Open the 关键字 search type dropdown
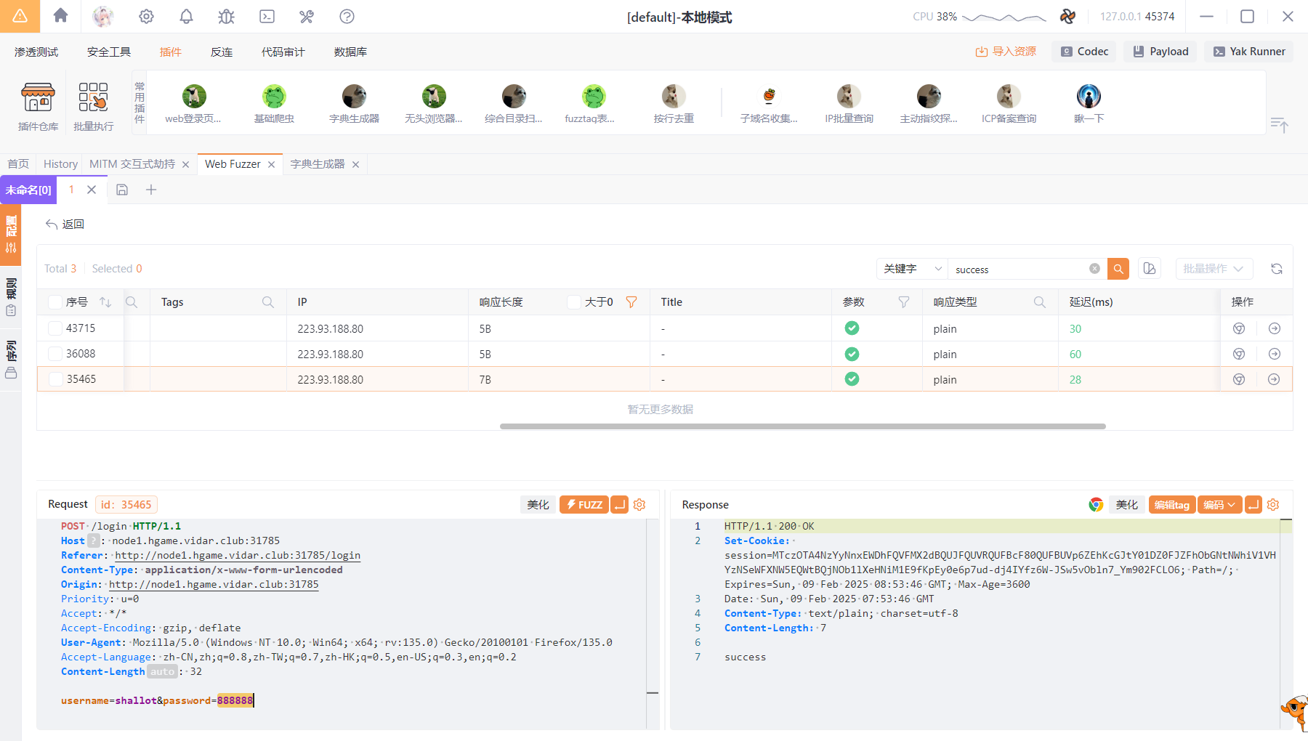1308x741 pixels. point(912,269)
